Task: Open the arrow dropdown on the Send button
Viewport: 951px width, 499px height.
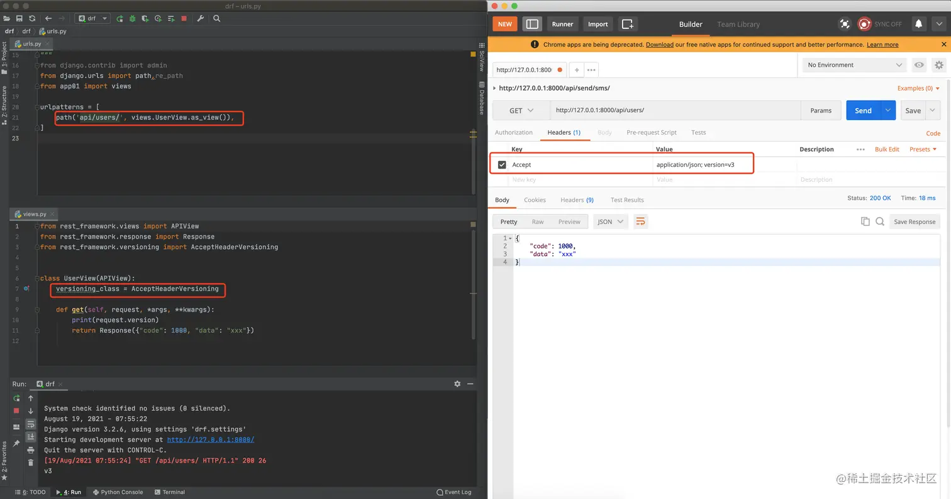Action: click(887, 110)
